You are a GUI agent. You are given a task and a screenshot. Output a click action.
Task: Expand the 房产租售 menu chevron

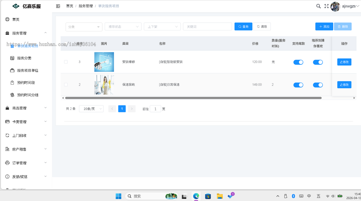click(x=45, y=149)
